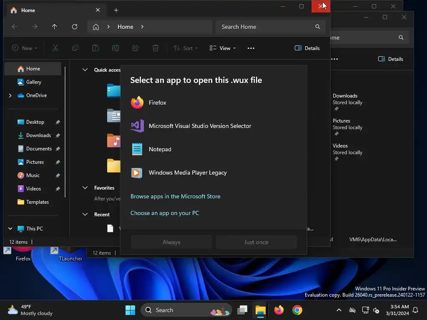Click the Cut scissors icon
The height and width of the screenshot is (320, 427).
(55, 48)
